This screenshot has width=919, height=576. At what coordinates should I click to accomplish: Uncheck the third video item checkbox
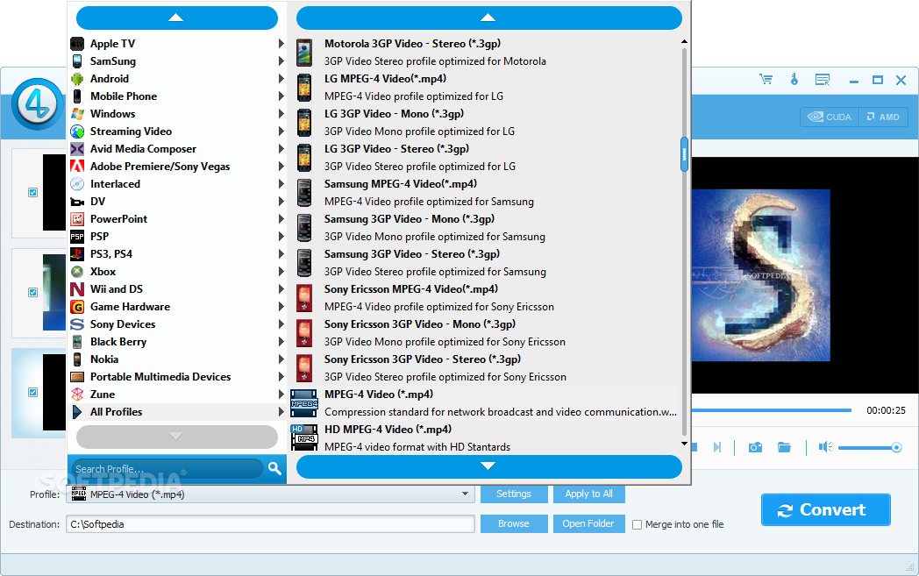click(x=32, y=392)
